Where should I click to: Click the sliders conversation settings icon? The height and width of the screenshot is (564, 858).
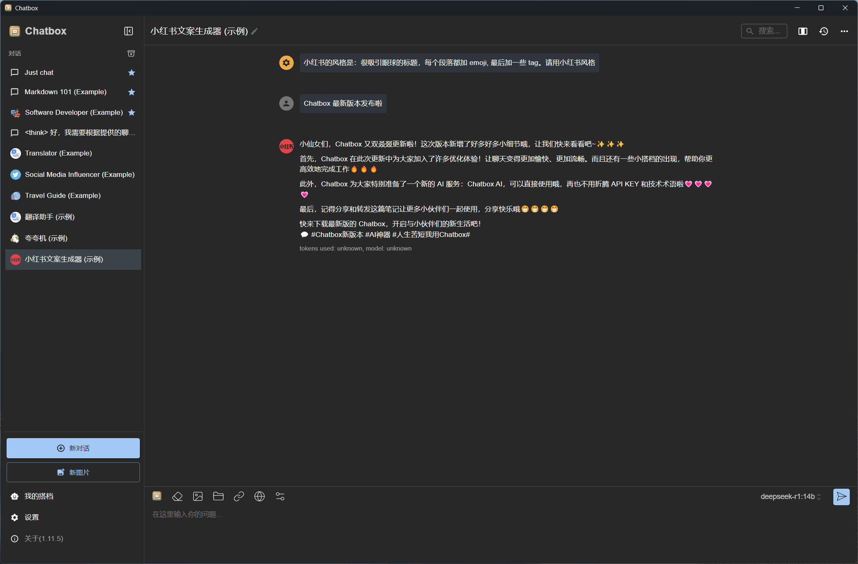280,497
